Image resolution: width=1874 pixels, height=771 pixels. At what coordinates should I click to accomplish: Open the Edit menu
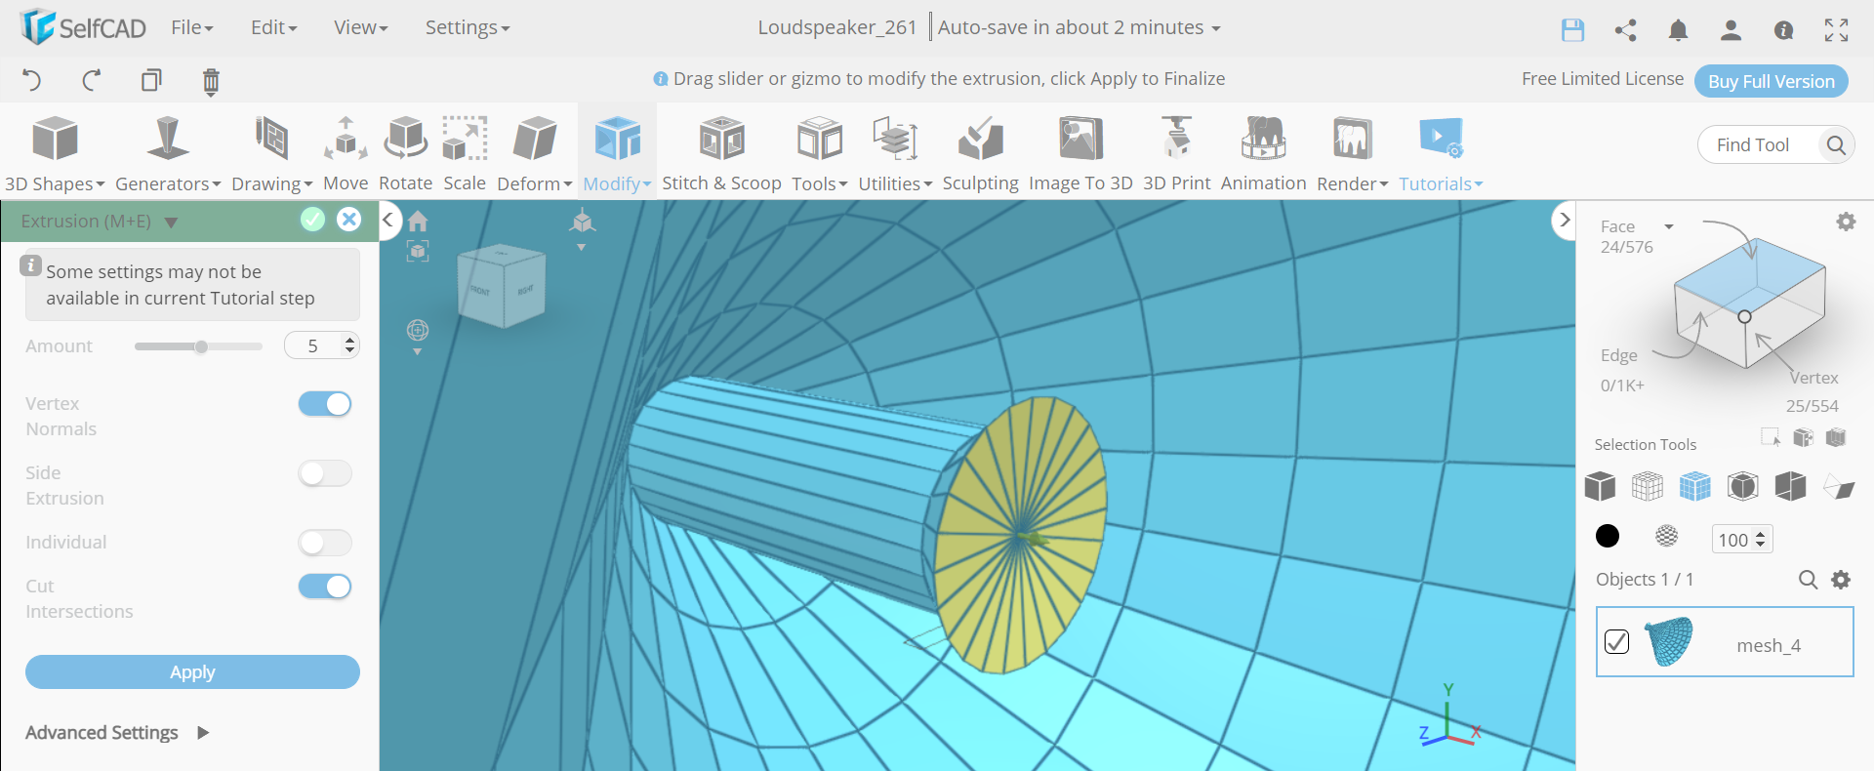[x=274, y=27]
